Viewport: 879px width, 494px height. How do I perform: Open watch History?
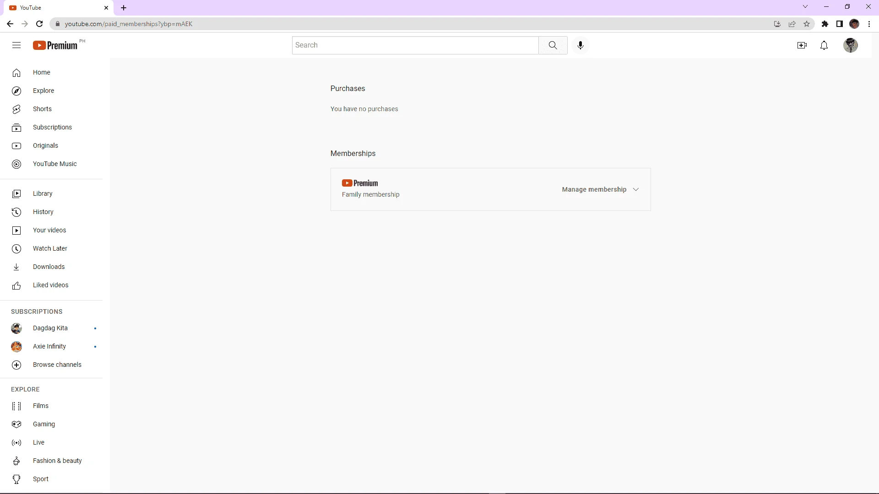[x=51, y=212]
